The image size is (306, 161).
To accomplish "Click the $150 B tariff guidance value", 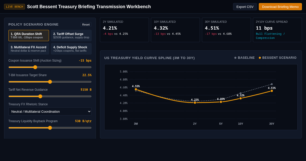I will [x=86, y=90].
